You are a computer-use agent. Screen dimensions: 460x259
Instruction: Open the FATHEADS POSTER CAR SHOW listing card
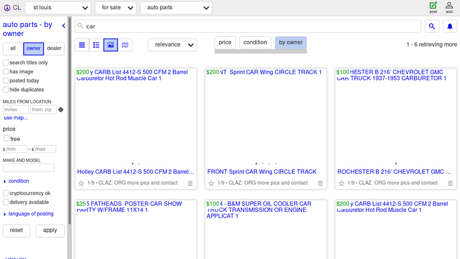pos(136,230)
